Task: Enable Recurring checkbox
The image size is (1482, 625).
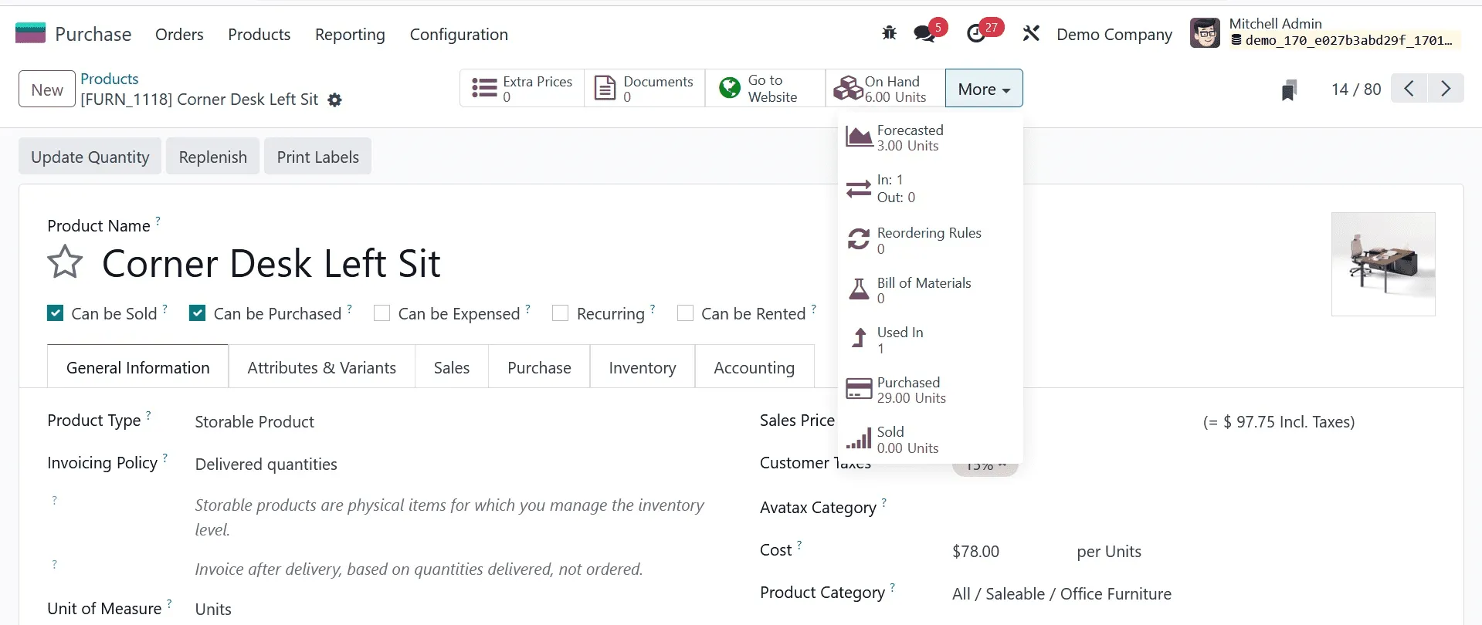Action: (x=561, y=312)
